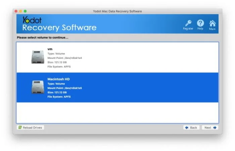Click 'Mount Point: /dev/rdisk1s4' text
The width and height of the screenshot is (235, 151).
(x=64, y=58)
